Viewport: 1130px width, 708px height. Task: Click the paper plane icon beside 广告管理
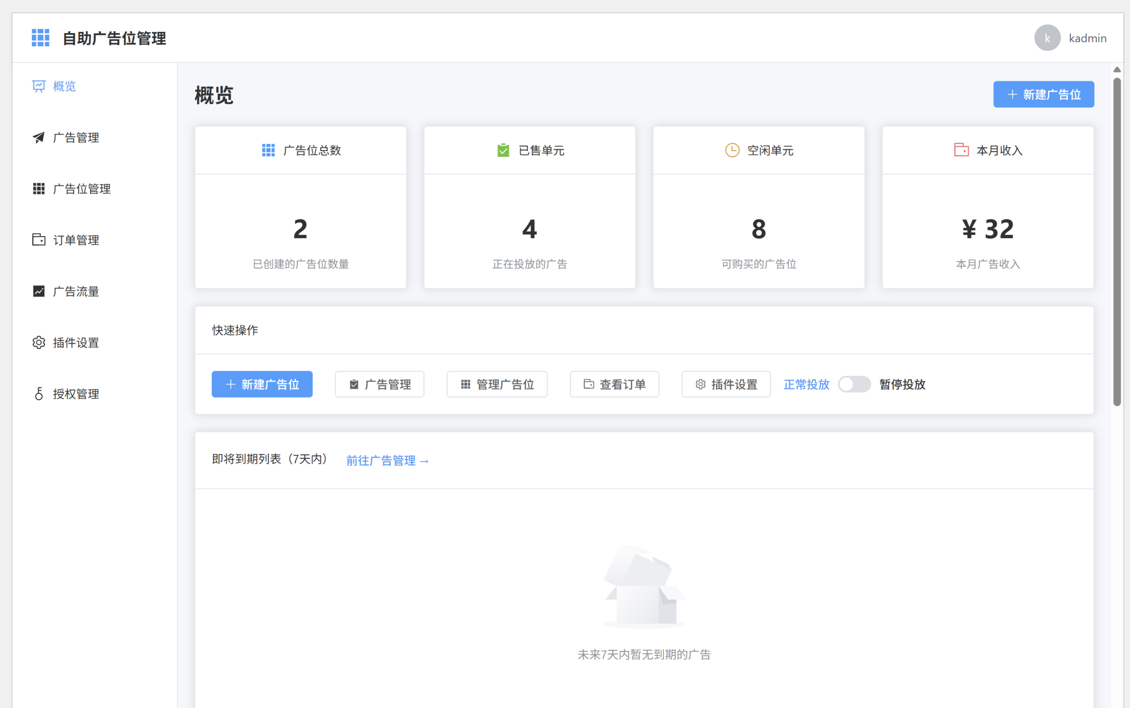[38, 137]
